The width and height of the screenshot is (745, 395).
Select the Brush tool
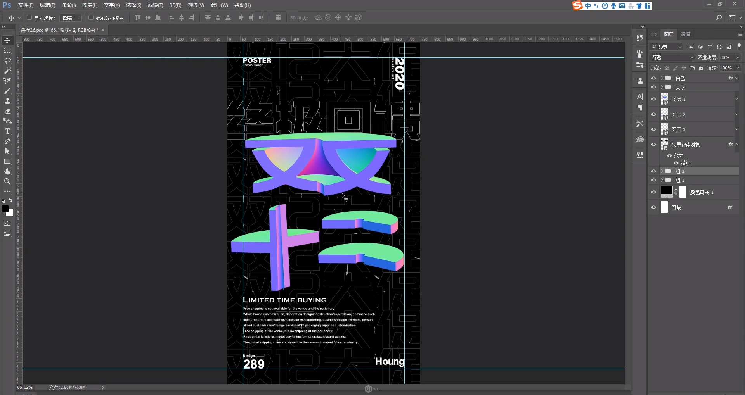pos(7,91)
